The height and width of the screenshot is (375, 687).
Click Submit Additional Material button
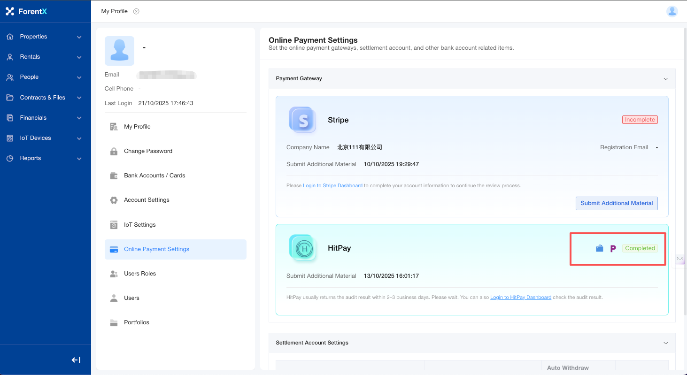617,203
